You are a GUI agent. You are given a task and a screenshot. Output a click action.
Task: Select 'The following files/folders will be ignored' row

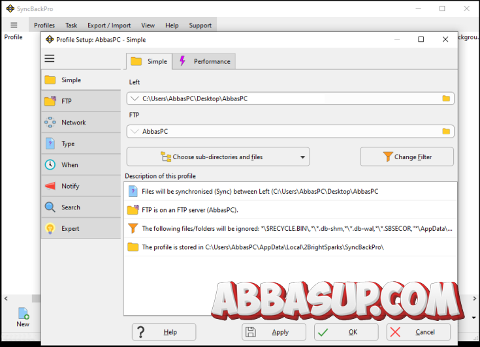(x=290, y=228)
